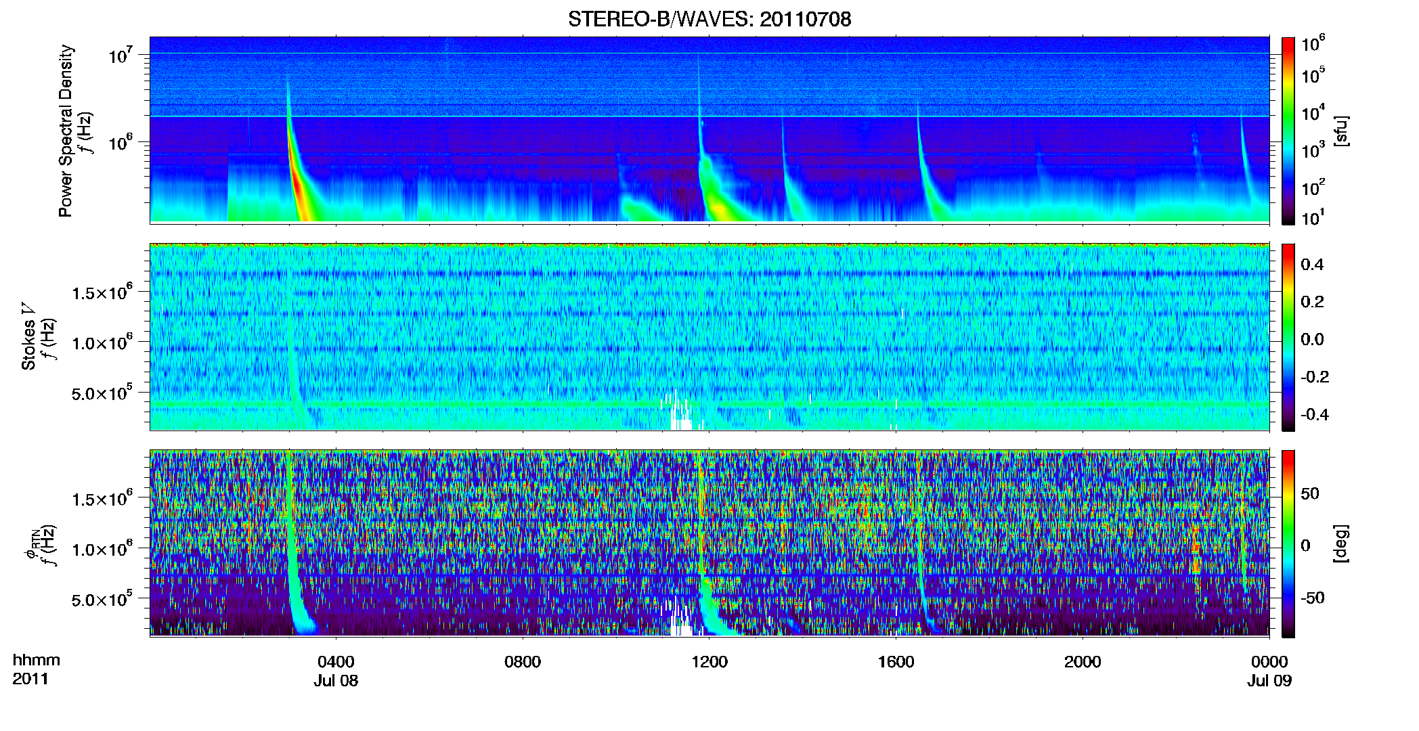The image size is (1419, 731).
Task: Click the 10^5 value on sfu colorbar
Action: tap(1313, 75)
